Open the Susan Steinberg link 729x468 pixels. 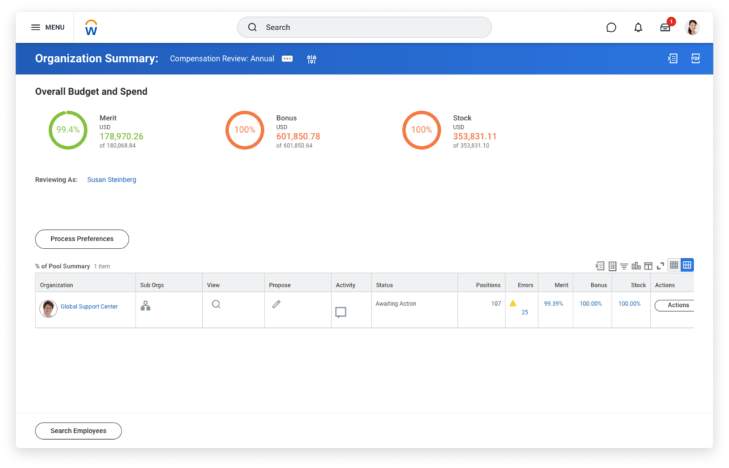click(112, 179)
